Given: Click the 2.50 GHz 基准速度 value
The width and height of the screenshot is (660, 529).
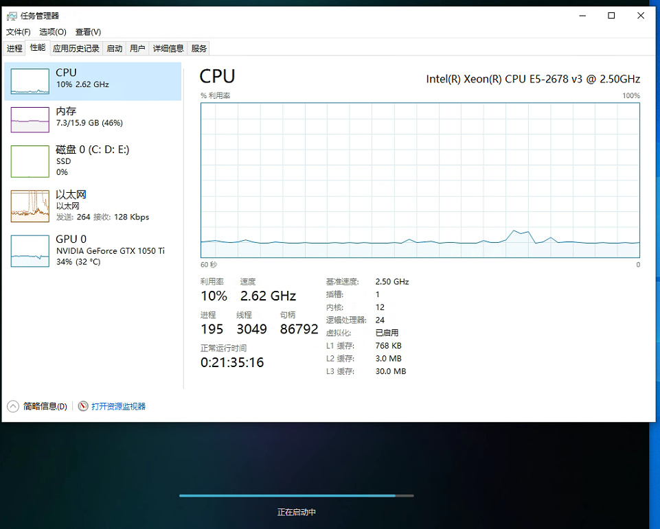Looking at the screenshot, I should click(x=392, y=282).
